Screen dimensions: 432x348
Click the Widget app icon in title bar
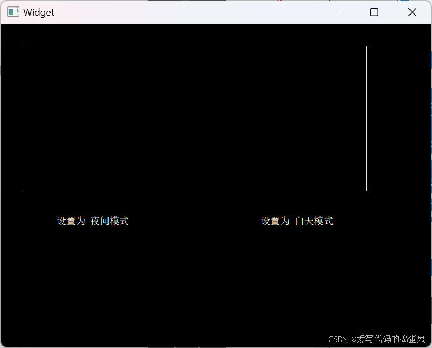pos(13,12)
